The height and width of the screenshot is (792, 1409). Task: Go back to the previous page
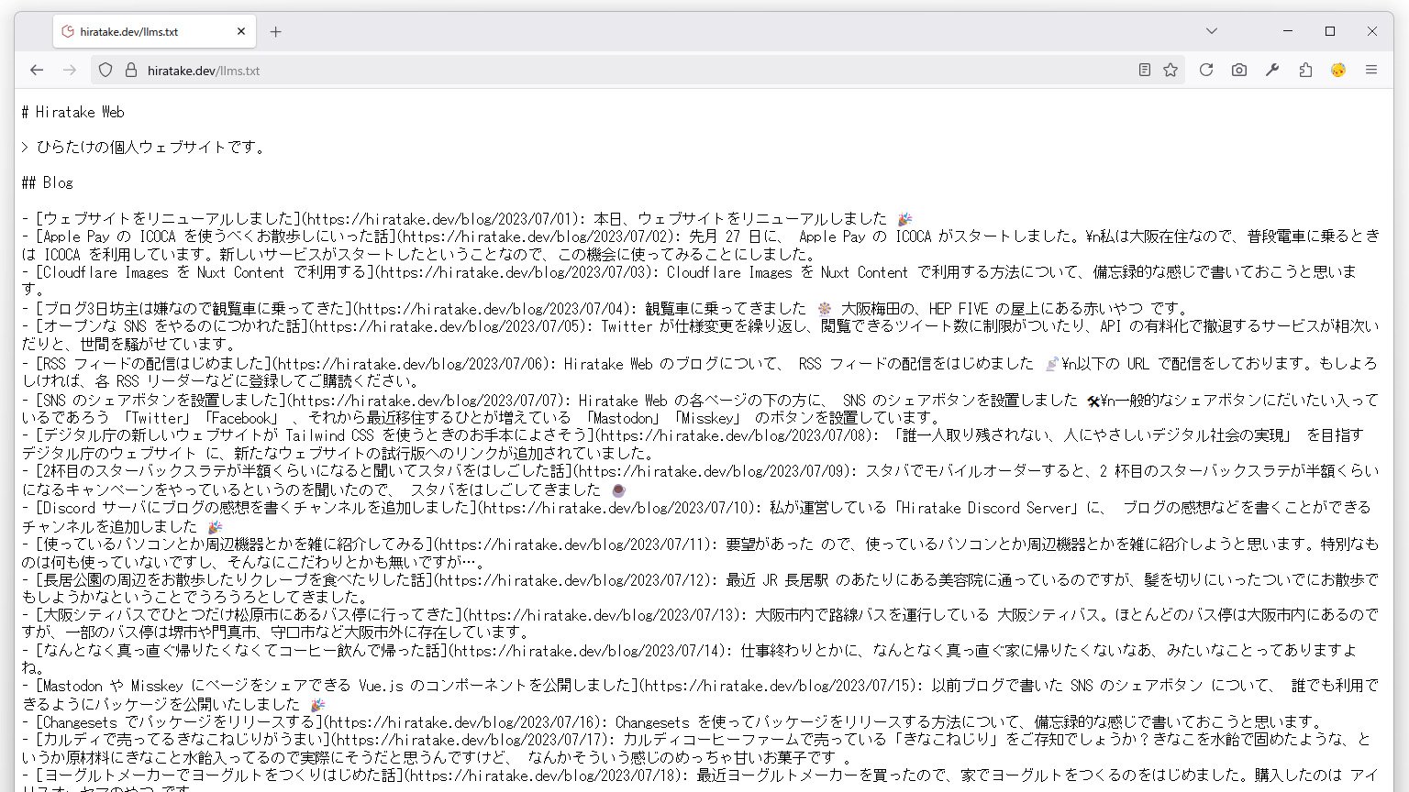[x=37, y=70]
